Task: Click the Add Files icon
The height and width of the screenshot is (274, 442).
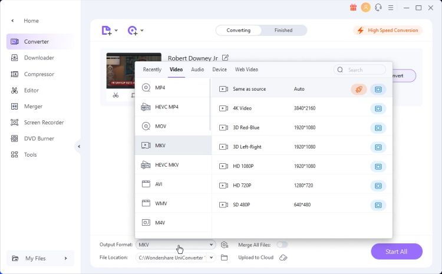Action: click(x=106, y=31)
